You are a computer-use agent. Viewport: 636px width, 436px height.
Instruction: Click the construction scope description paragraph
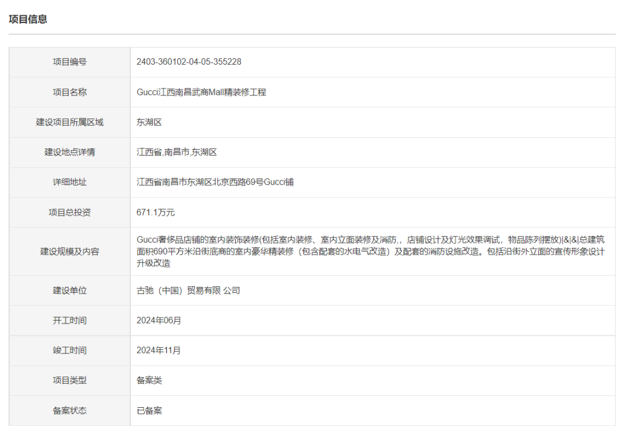(371, 252)
